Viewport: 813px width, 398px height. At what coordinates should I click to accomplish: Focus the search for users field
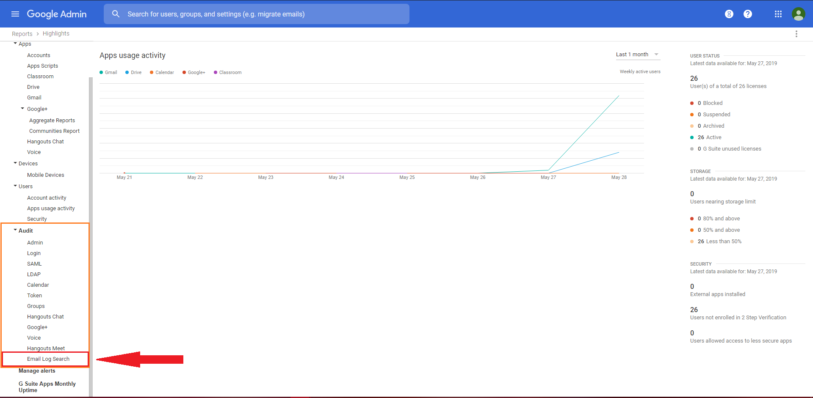click(257, 14)
